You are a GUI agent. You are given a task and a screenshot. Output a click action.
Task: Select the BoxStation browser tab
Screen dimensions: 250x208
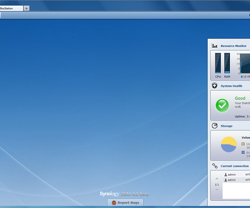(11, 8)
